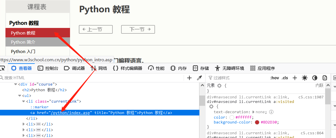Open the 样式编辑器 style editor tab

[x=127, y=68]
